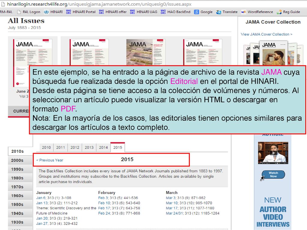Select the 2015 year tab
Screen dimensions: 307x230
click(118, 147)
